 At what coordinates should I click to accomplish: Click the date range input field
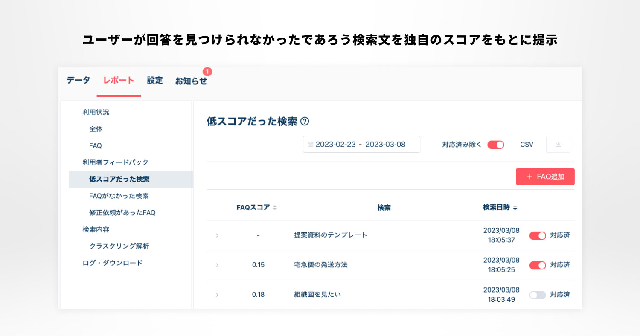coord(361,145)
